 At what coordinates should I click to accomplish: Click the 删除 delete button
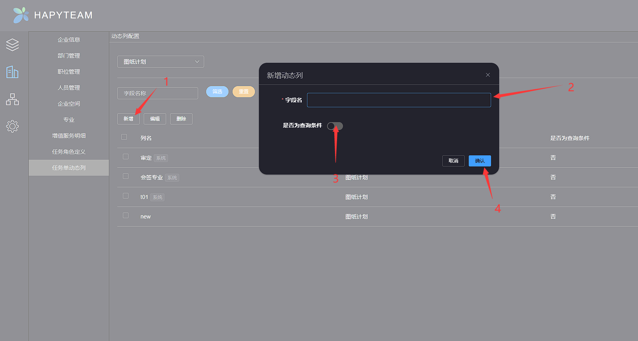tap(181, 119)
